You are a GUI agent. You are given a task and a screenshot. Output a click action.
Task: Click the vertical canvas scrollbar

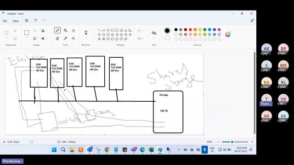tap(254, 93)
